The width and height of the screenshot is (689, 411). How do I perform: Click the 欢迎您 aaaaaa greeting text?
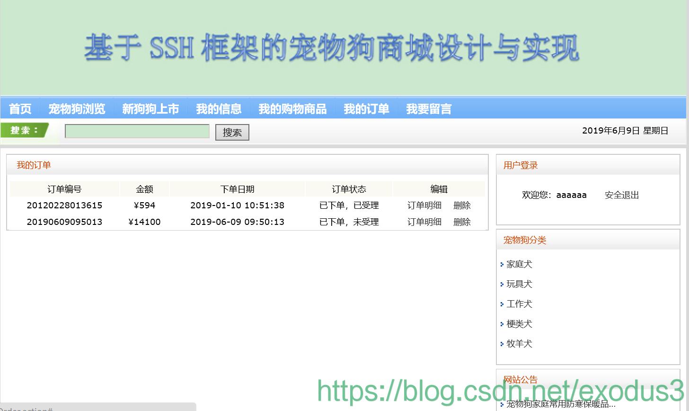pos(554,195)
